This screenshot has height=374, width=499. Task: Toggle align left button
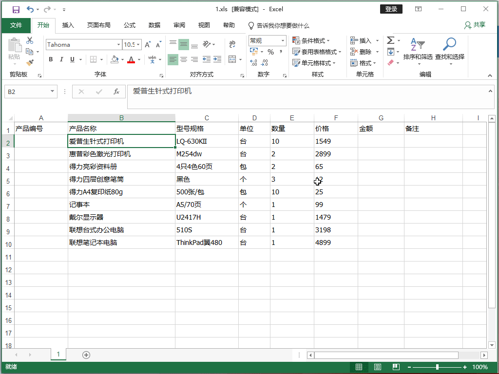(x=173, y=59)
